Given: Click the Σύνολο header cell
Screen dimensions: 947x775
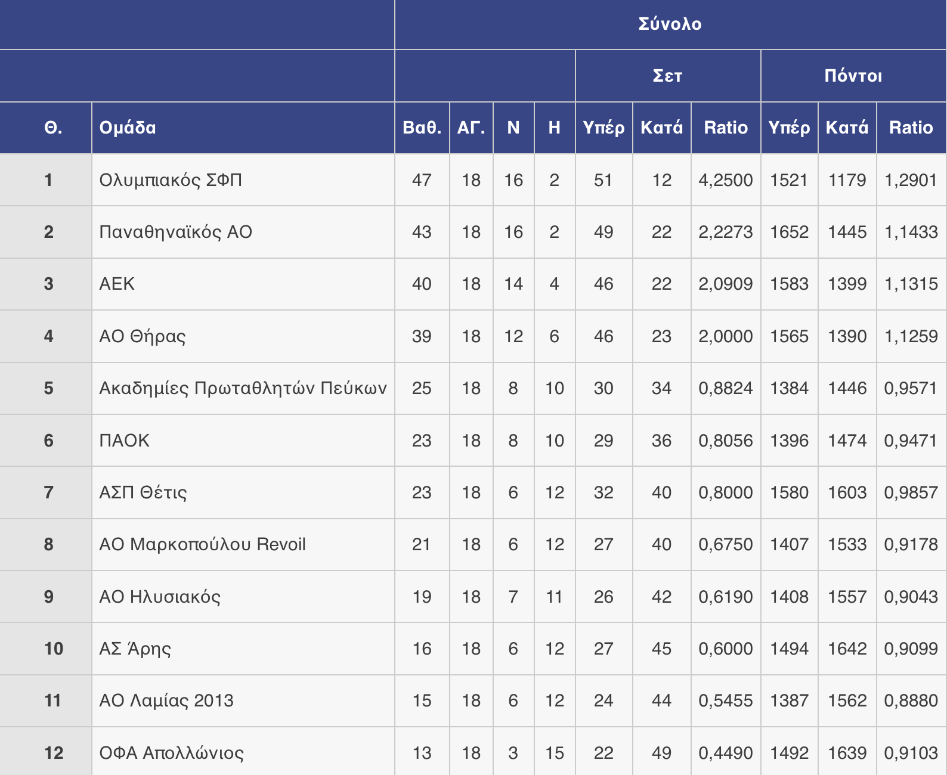Looking at the screenshot, I should 670,24.
